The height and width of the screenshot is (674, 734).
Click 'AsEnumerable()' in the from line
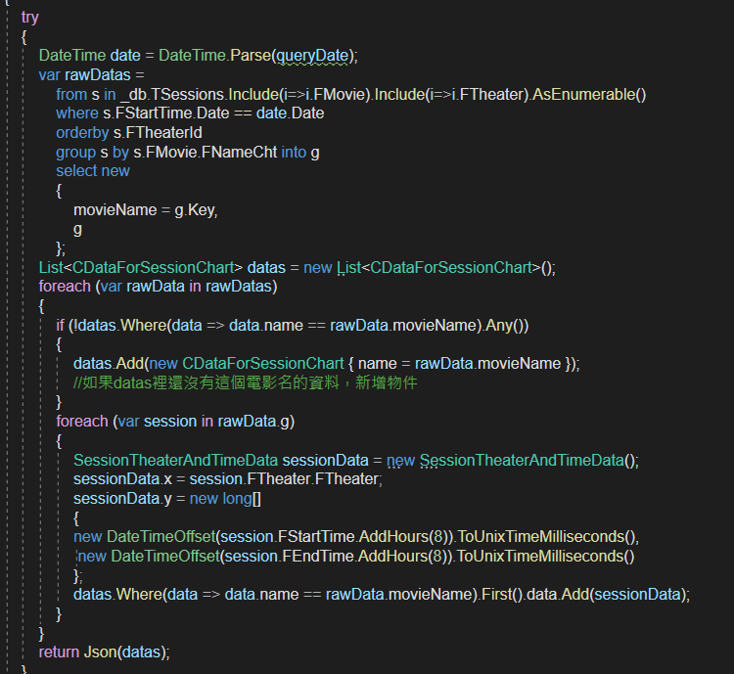click(589, 95)
